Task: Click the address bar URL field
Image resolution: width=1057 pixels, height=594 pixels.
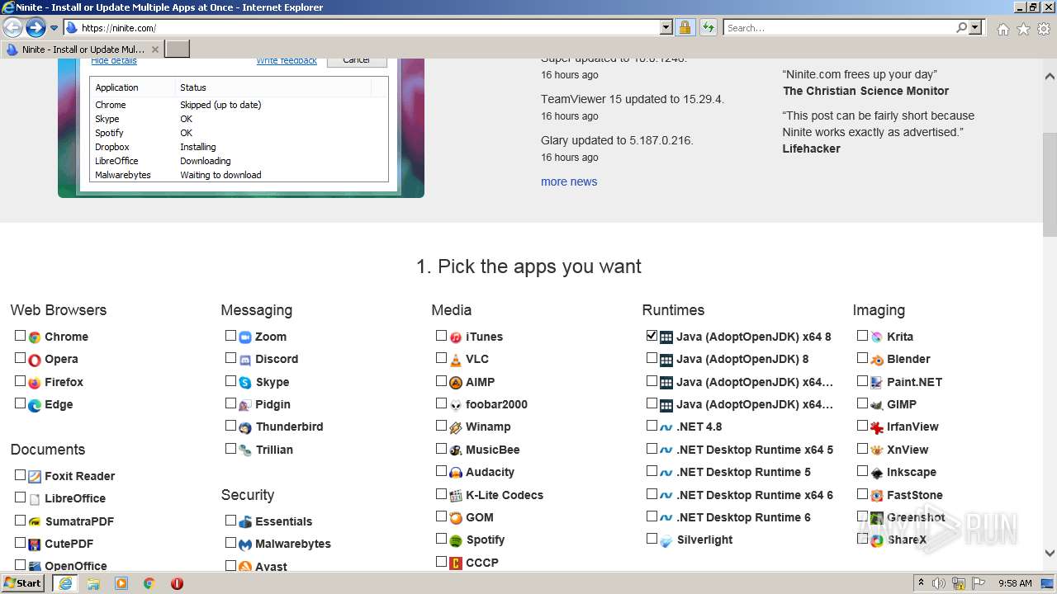Action: coord(369,27)
